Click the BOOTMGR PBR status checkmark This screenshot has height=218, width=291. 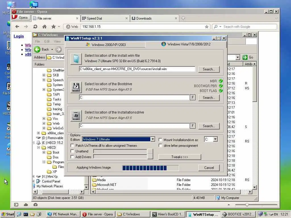click(221, 86)
